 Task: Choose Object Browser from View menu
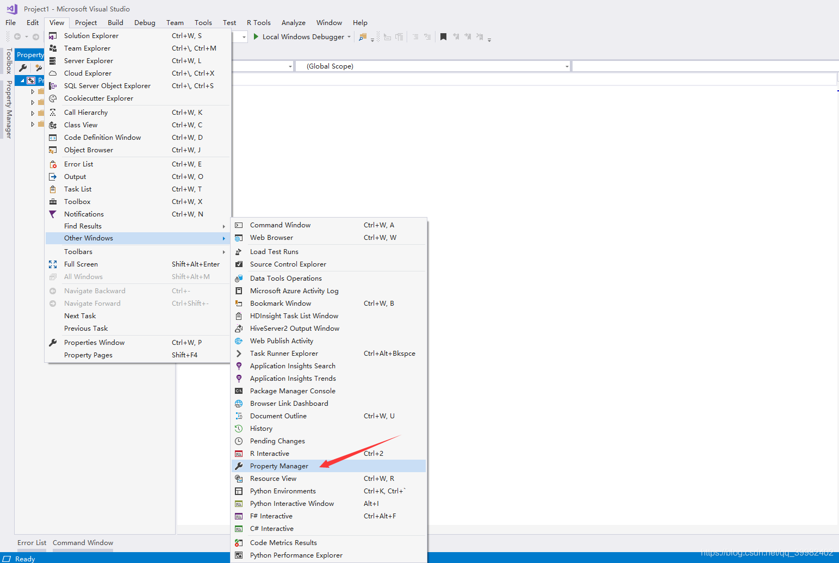point(138,150)
